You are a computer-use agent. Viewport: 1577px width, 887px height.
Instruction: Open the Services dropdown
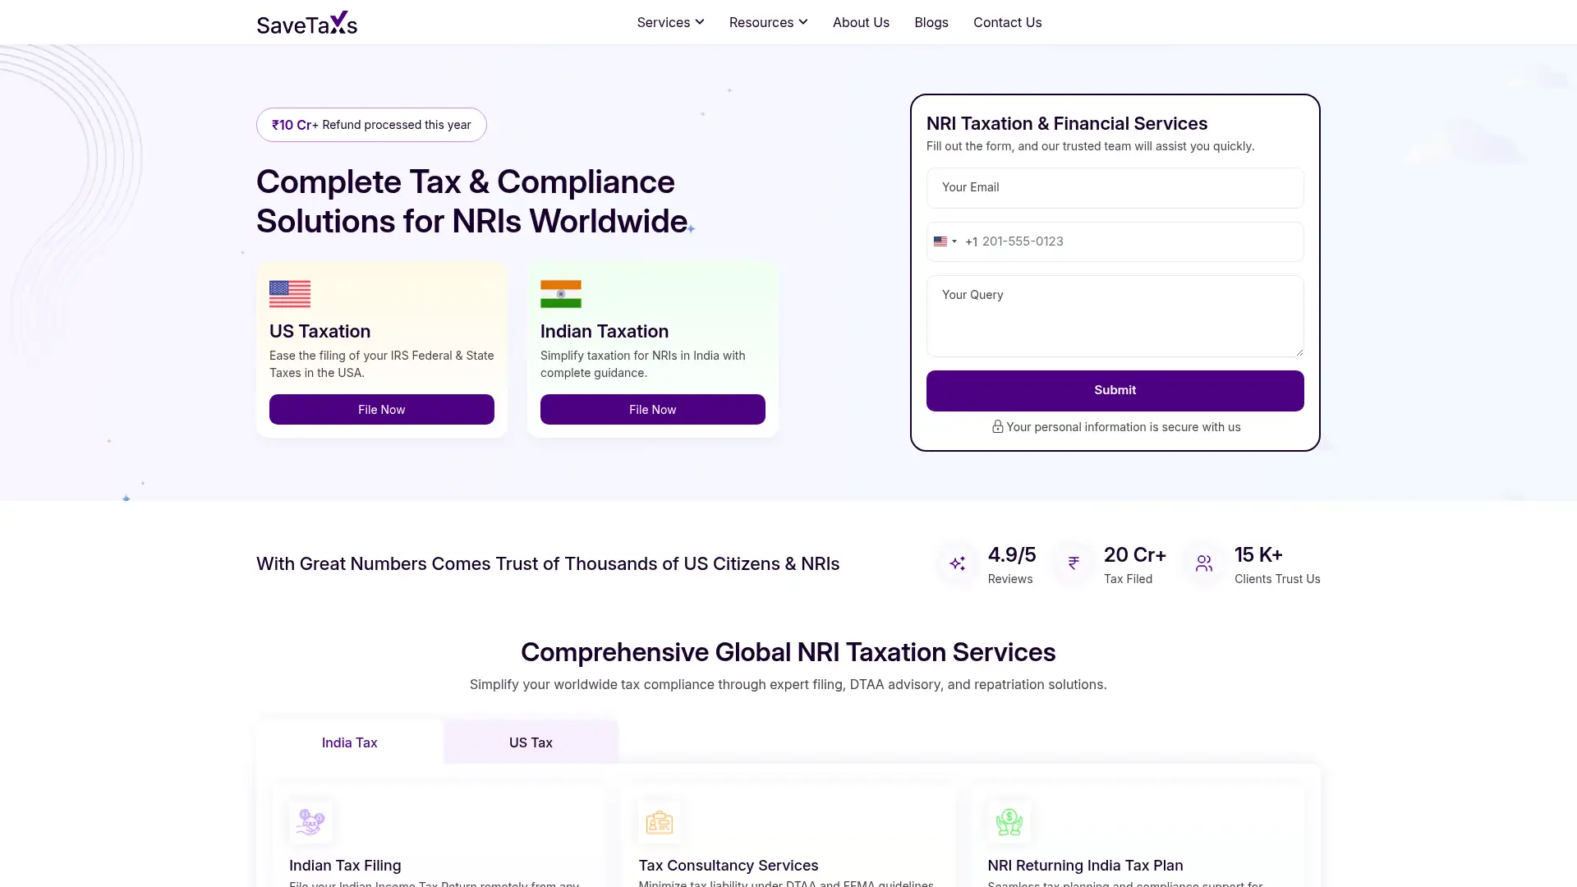(670, 22)
